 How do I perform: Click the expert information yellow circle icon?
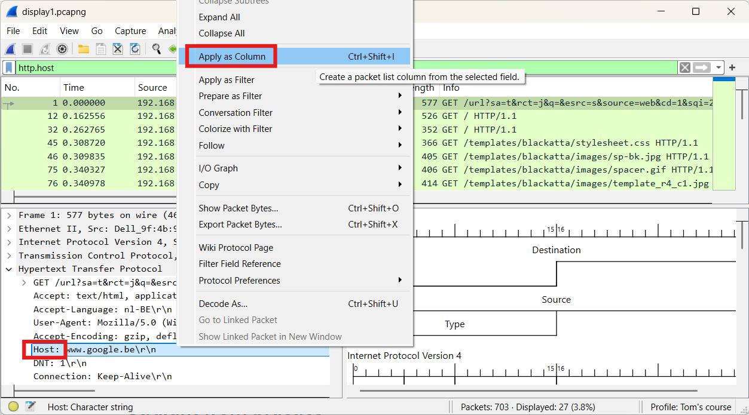point(13,407)
